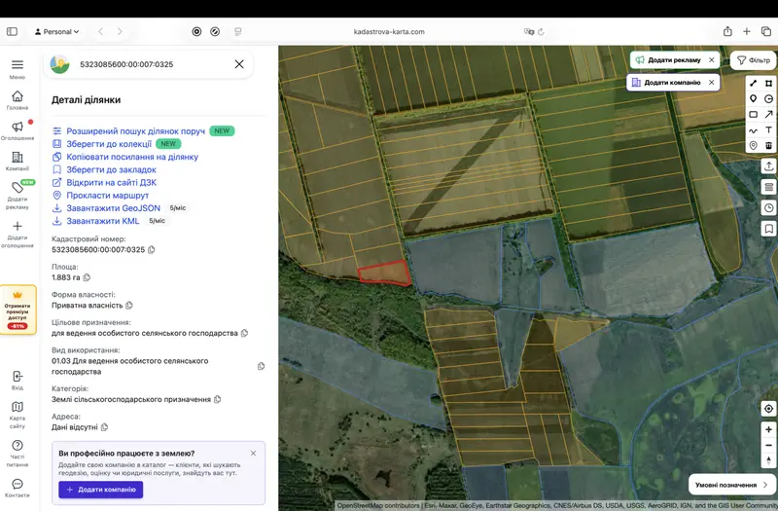Viewport: 778px width, 511px height.
Task: Select the rectangle drawing tool
Action: coord(753,114)
